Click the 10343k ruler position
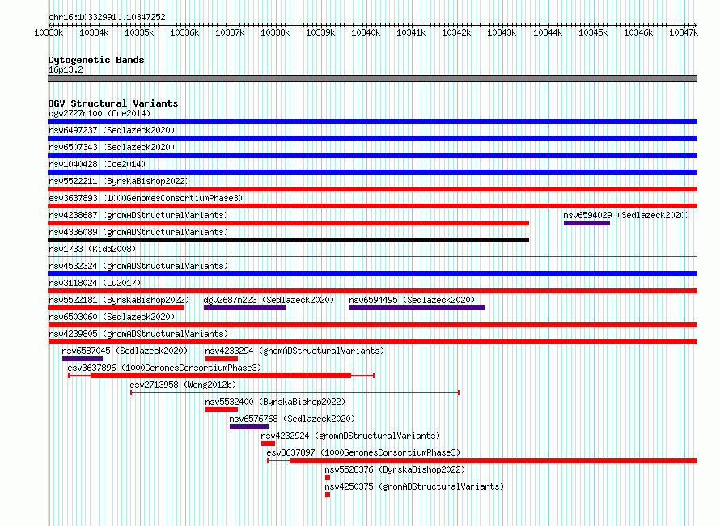This screenshot has height=526, width=720. click(x=502, y=32)
